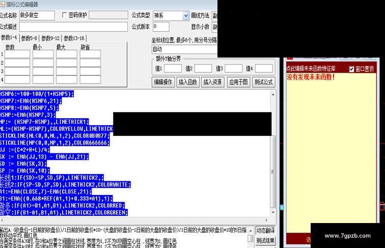Click the 值4 input field
The width and height of the screenshot is (385, 248).
(x=264, y=68)
